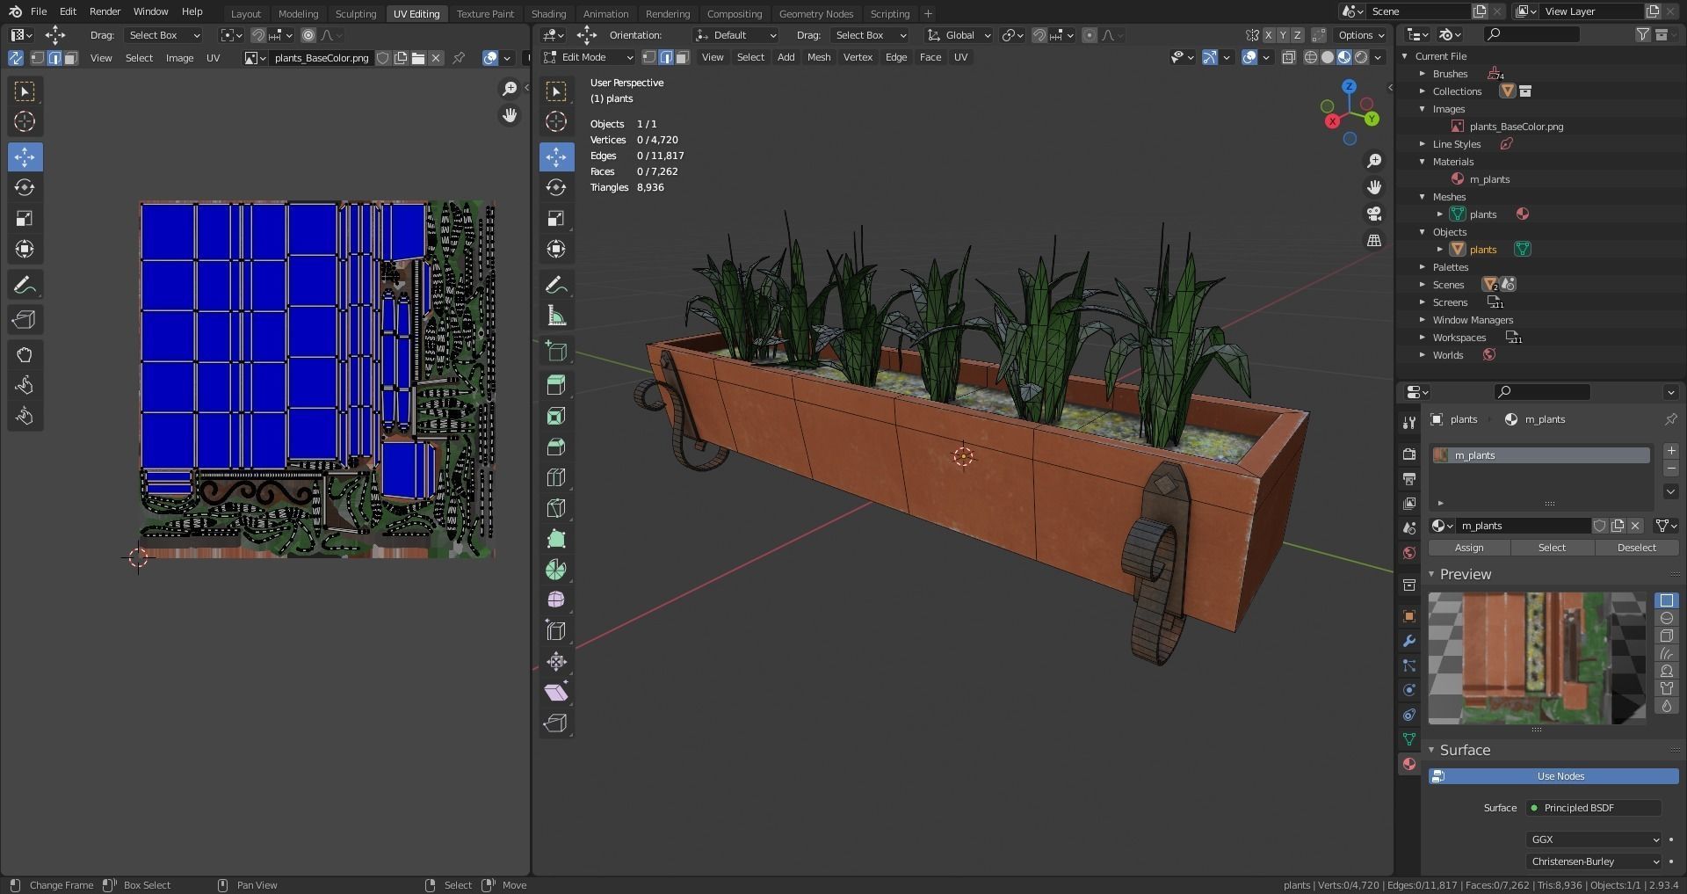Switch to rendered viewport shading

click(1361, 57)
